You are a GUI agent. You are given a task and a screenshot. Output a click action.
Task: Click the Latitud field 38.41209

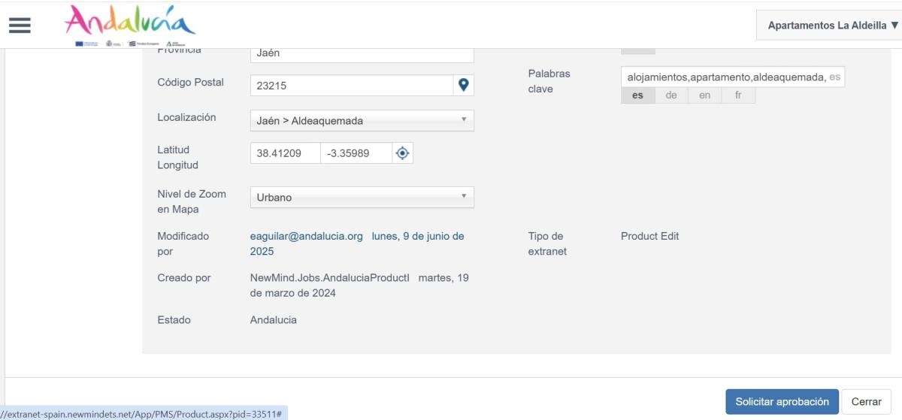pos(285,153)
